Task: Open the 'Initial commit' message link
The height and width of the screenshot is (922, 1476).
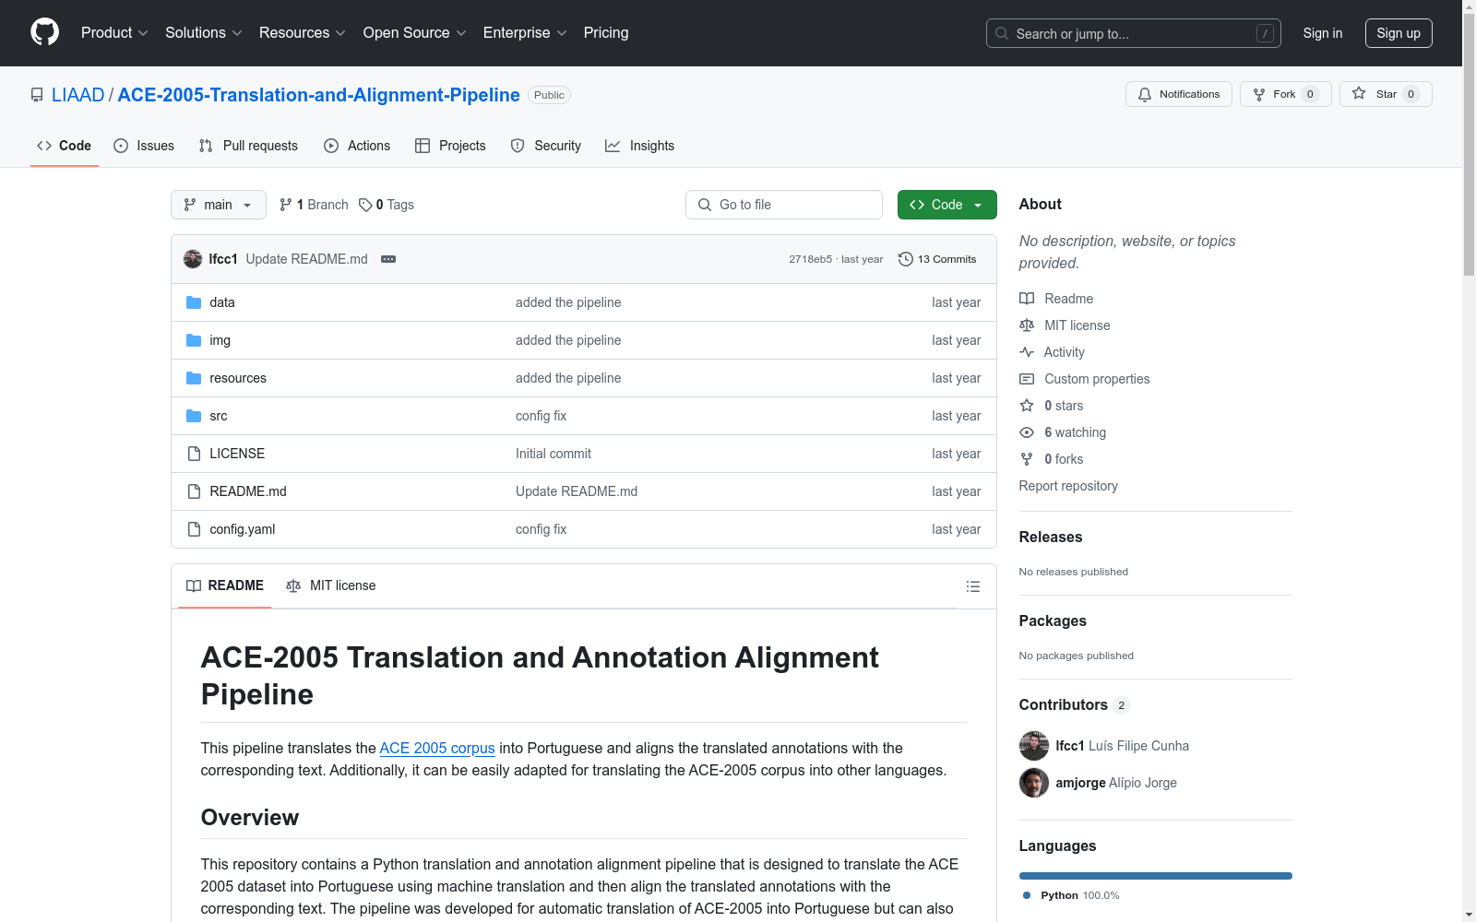Action: [x=553, y=454]
